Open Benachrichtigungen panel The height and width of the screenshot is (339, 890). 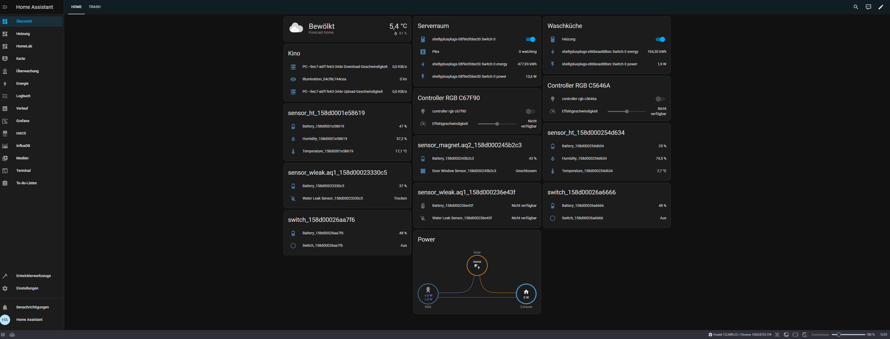(32, 307)
